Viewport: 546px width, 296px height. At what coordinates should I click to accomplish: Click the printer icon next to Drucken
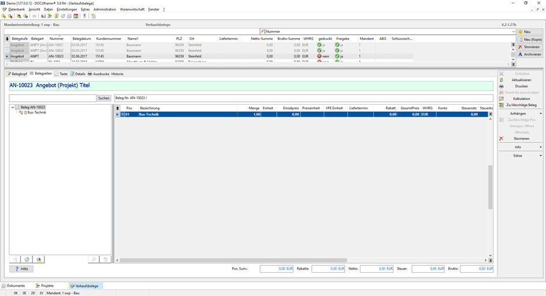click(x=502, y=86)
